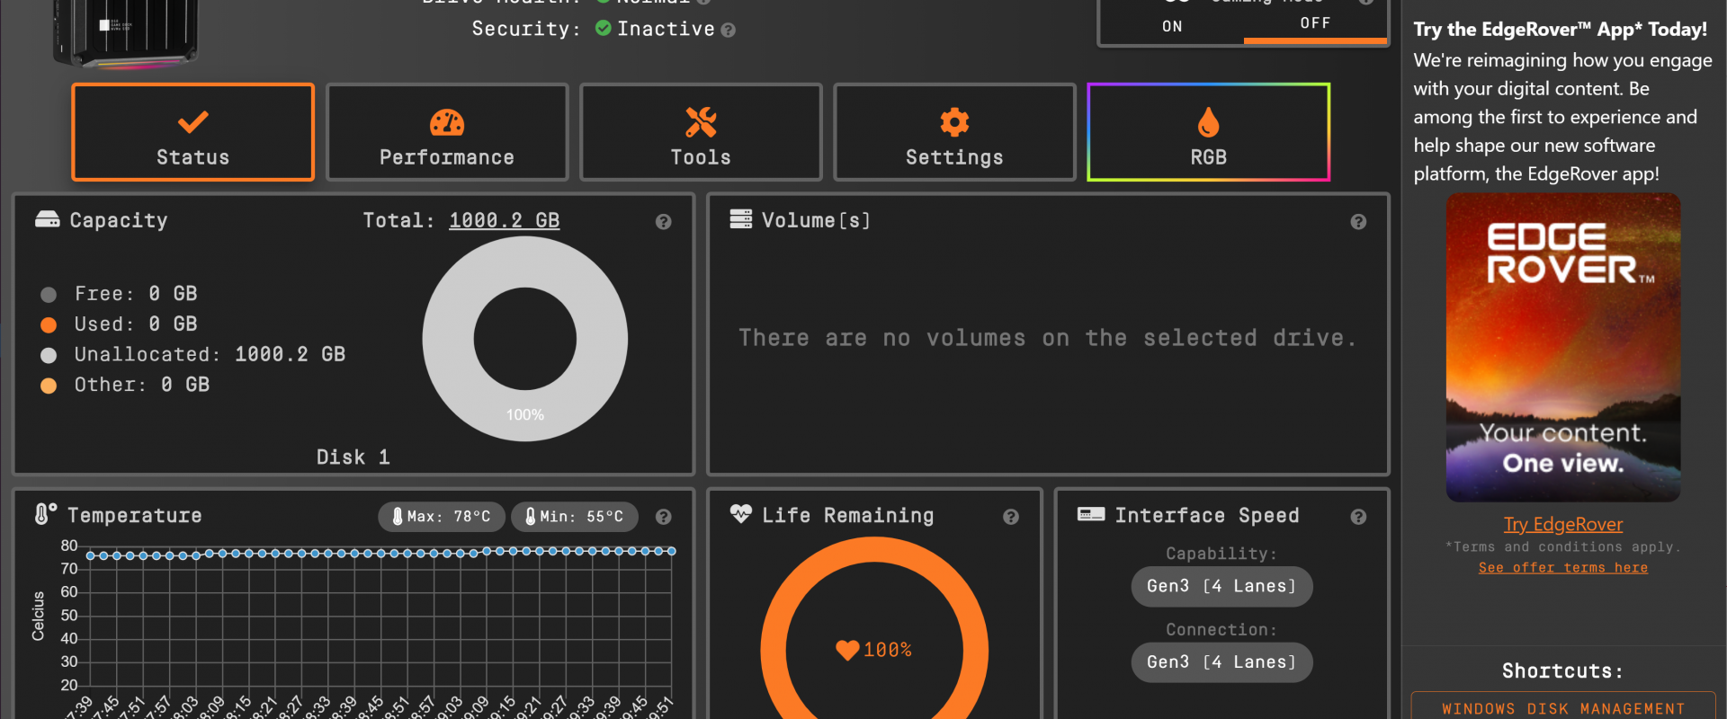Click the 'Unallocated: 1000.2 GB' text
This screenshot has height=719, width=1727.
click(x=210, y=354)
